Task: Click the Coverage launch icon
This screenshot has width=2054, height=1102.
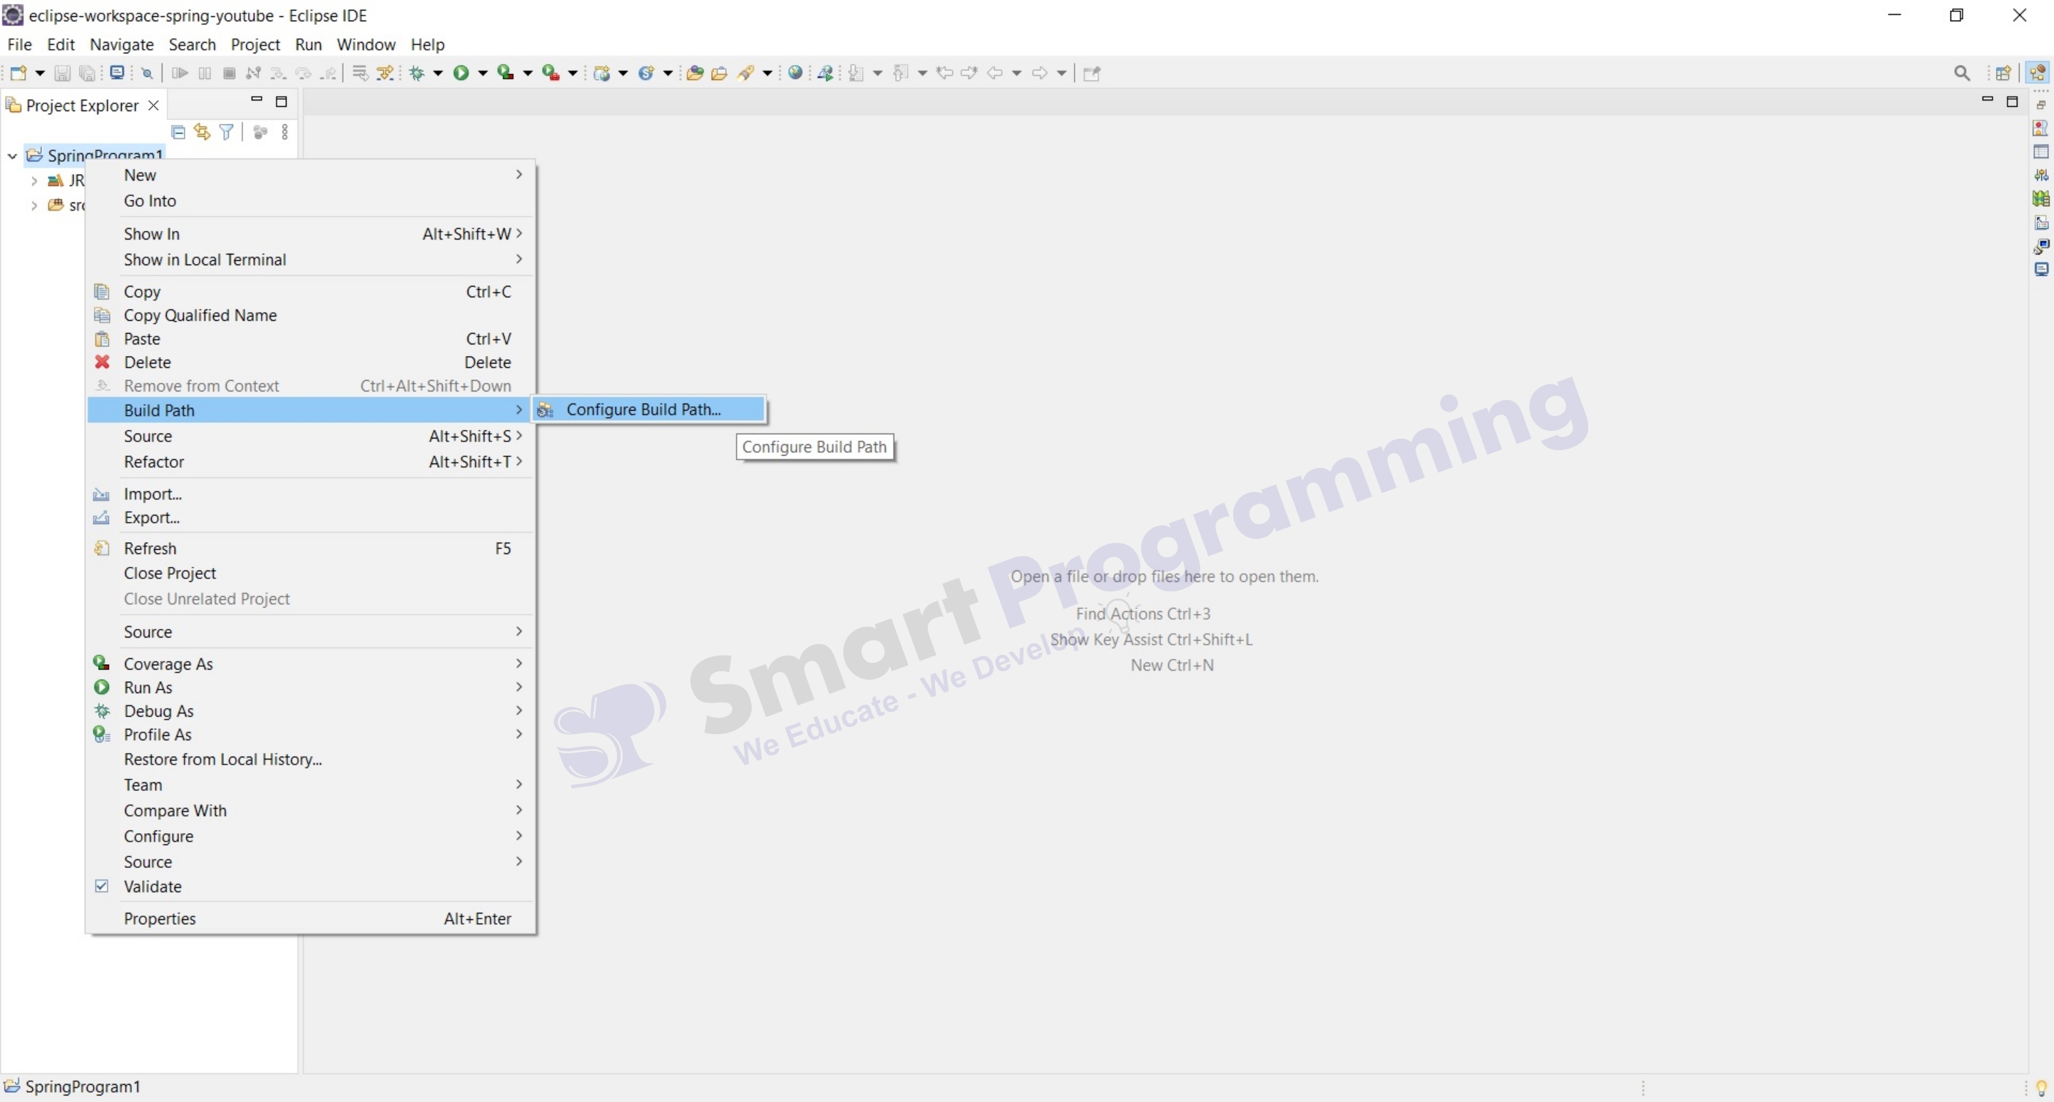Action: click(506, 73)
